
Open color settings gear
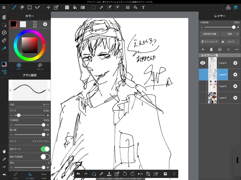(x=45, y=24)
